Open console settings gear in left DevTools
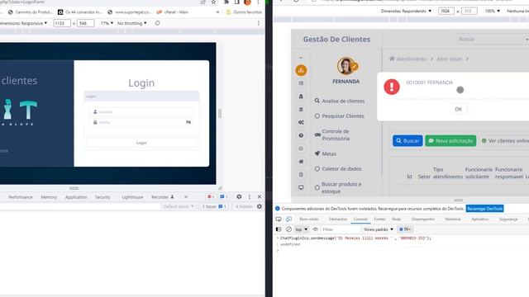The width and height of the screenshot is (529, 297). pos(259,206)
